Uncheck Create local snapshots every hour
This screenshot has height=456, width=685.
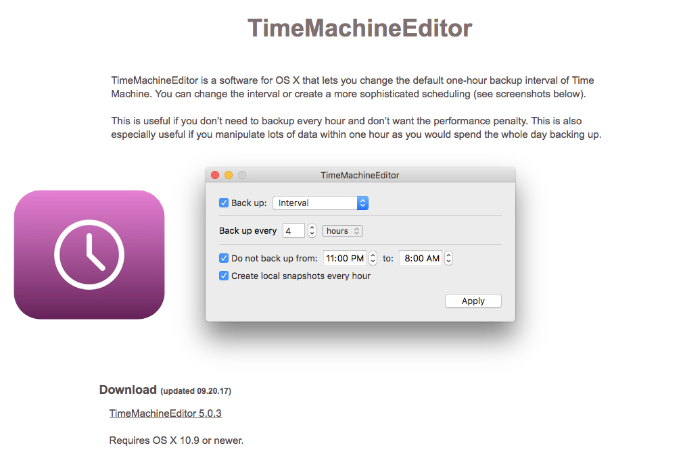pos(224,276)
